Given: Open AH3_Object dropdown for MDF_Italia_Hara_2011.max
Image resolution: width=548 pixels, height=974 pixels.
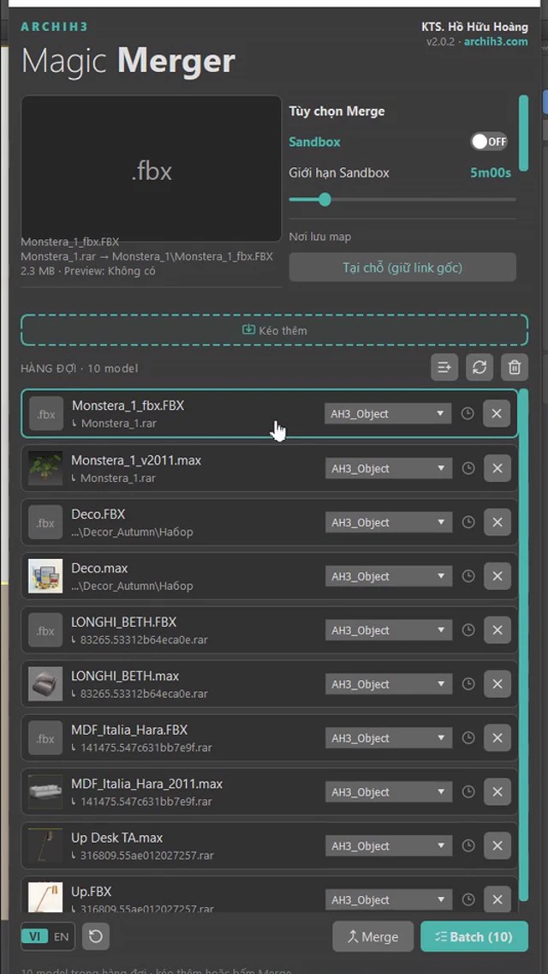Looking at the screenshot, I should tap(389, 792).
